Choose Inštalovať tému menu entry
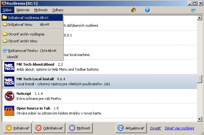This screenshot has width=204, height=135. 32,25
